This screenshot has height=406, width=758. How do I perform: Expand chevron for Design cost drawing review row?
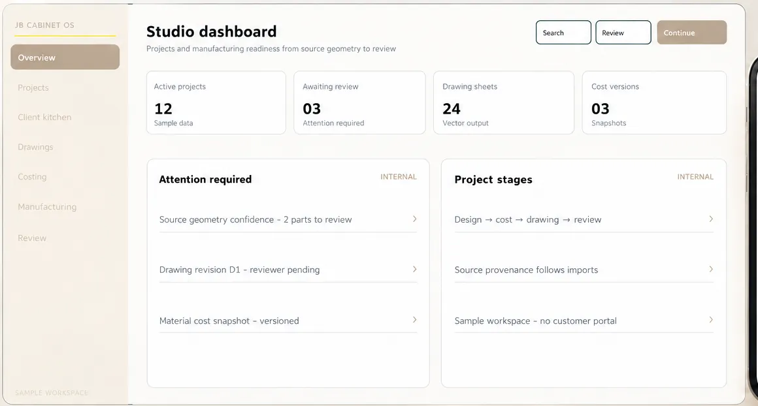(711, 219)
